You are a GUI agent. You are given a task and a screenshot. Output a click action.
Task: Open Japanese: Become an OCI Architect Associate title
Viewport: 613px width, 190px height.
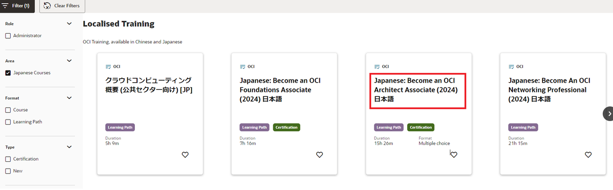[416, 90]
